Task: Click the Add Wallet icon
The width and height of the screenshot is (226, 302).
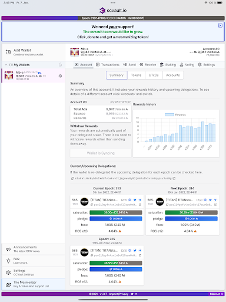Action: (8, 52)
